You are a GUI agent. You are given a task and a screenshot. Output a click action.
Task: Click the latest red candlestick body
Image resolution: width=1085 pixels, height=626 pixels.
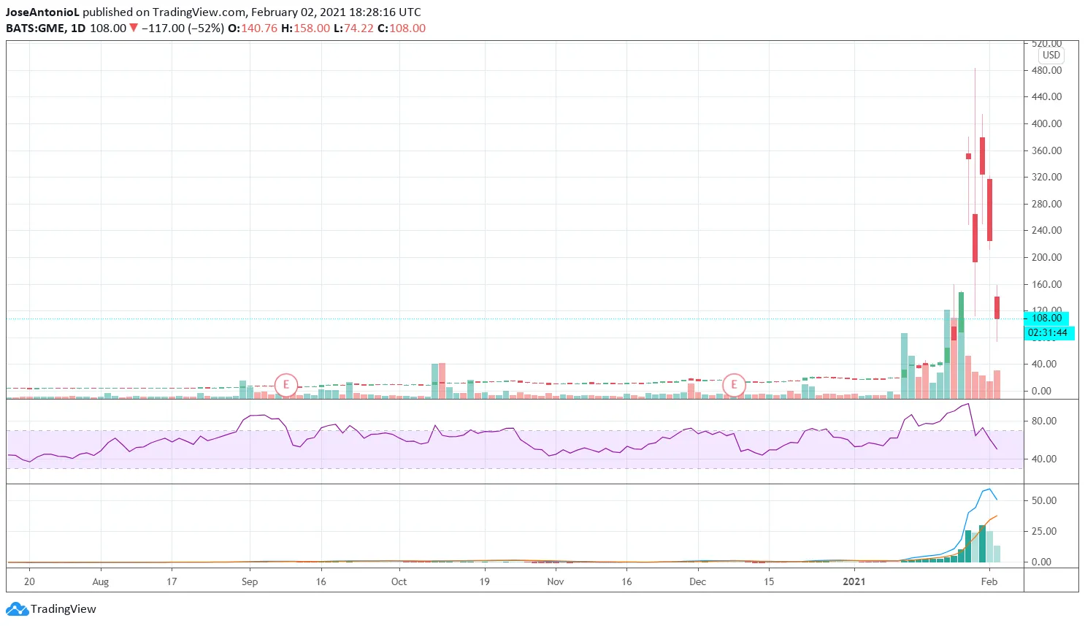point(997,308)
